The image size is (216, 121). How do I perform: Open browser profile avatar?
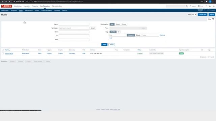(x=210, y=1)
